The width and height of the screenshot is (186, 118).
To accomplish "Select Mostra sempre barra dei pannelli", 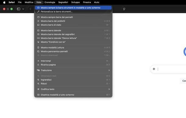I will (x=73, y=17).
